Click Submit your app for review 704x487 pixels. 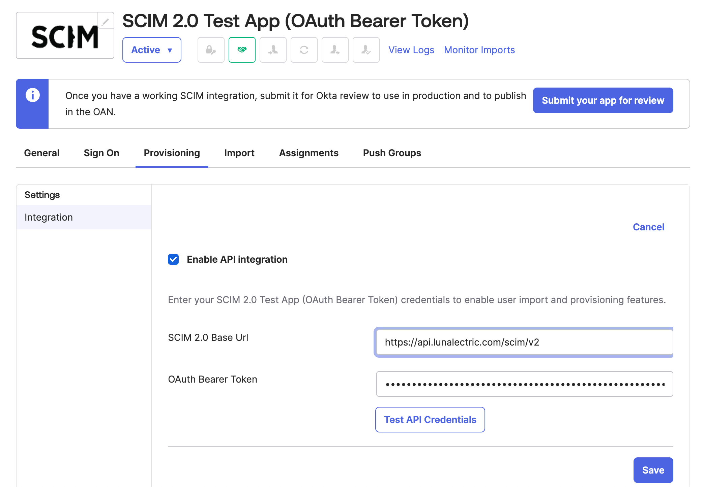(x=603, y=100)
